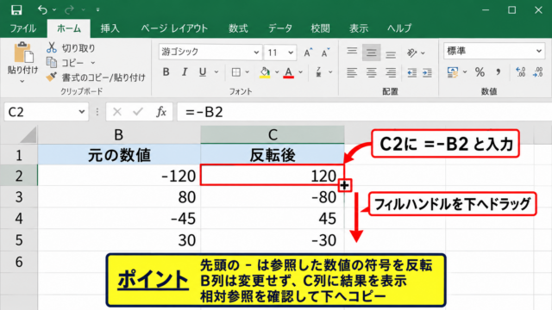The image size is (552, 310).
Task: Toggle Bold formatting
Action: (166, 72)
